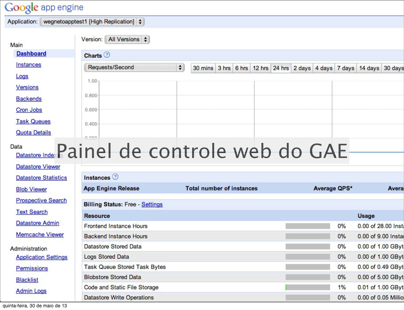Select the 4 days time range
The height and width of the screenshot is (310, 404).
tap(324, 68)
